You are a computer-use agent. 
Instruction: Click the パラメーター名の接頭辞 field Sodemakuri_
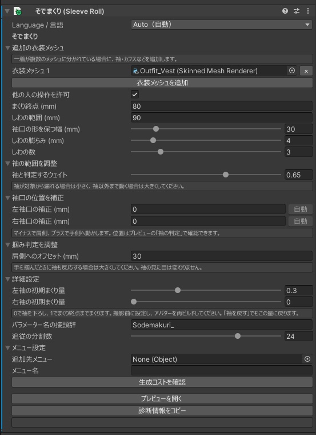tap(222, 325)
